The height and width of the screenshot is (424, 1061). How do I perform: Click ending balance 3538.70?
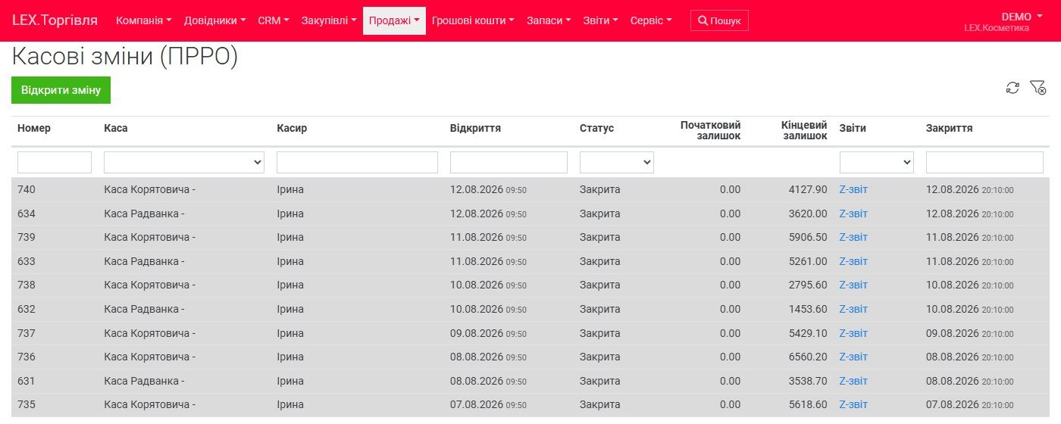pyautogui.click(x=808, y=381)
